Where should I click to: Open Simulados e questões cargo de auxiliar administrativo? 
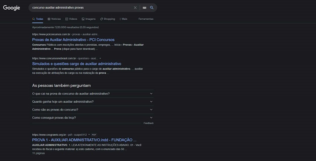[x=77, y=64]
